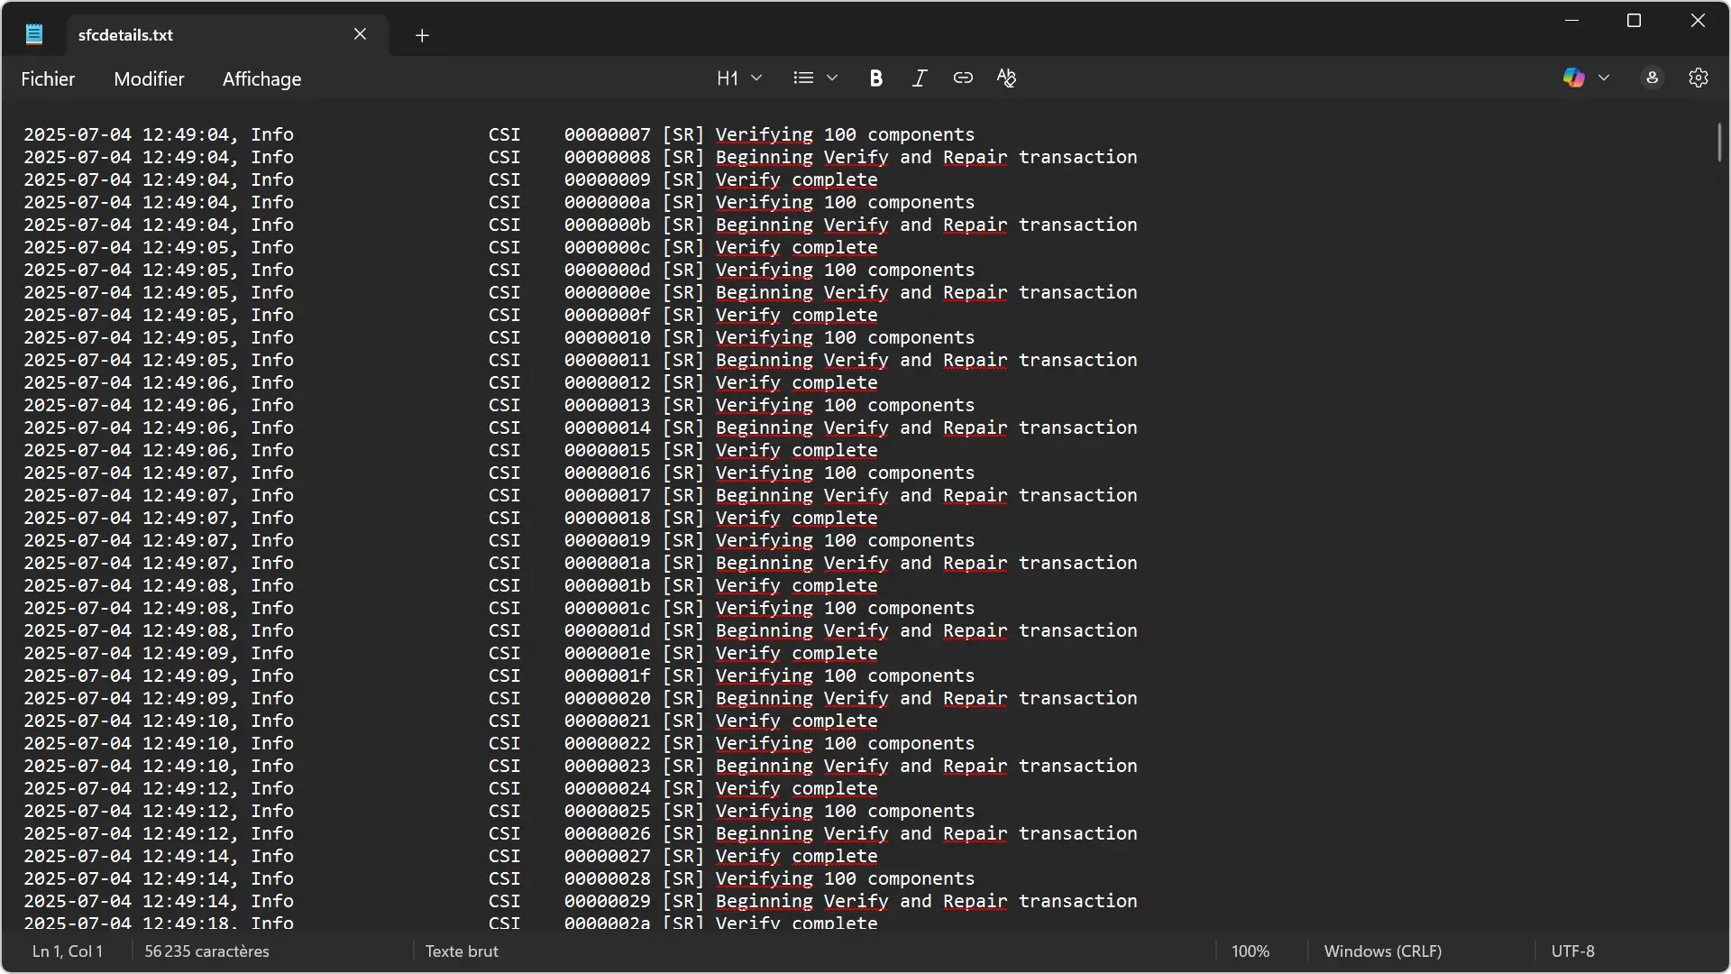Image resolution: width=1731 pixels, height=974 pixels.
Task: Expand the list style dropdown arrow
Action: point(832,78)
